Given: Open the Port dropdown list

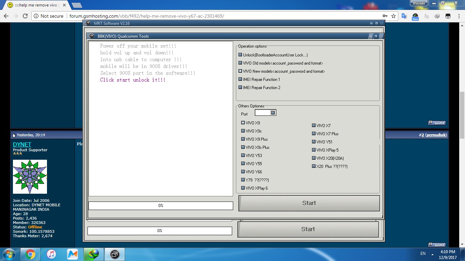Looking at the screenshot, I should (273, 113).
